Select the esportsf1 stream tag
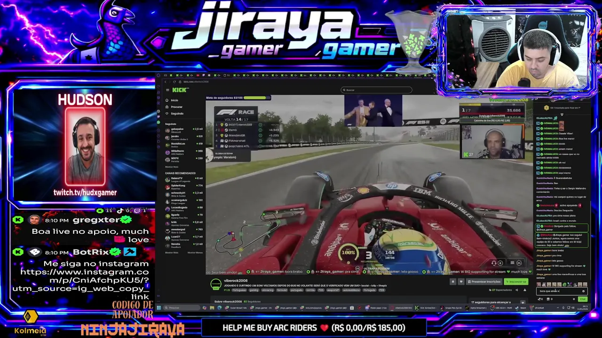Image resolution: width=602 pixels, height=338 pixels. coord(333,290)
